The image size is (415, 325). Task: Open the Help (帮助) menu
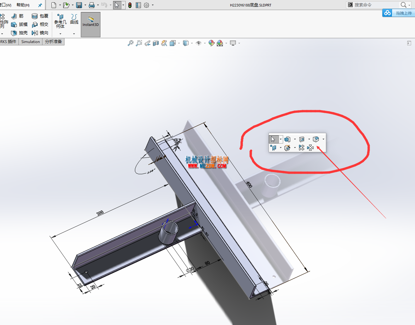(x=23, y=5)
